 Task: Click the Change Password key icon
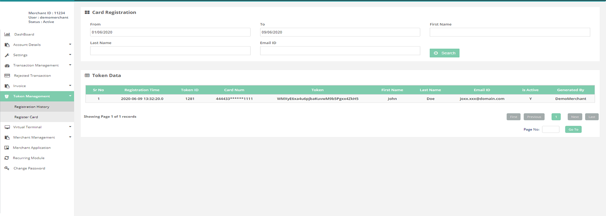point(7,168)
